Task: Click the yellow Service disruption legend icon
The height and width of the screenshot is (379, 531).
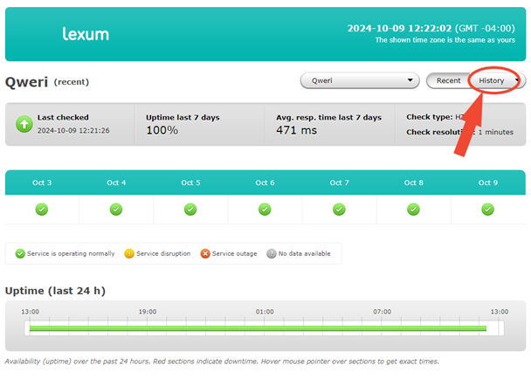Action: click(128, 254)
